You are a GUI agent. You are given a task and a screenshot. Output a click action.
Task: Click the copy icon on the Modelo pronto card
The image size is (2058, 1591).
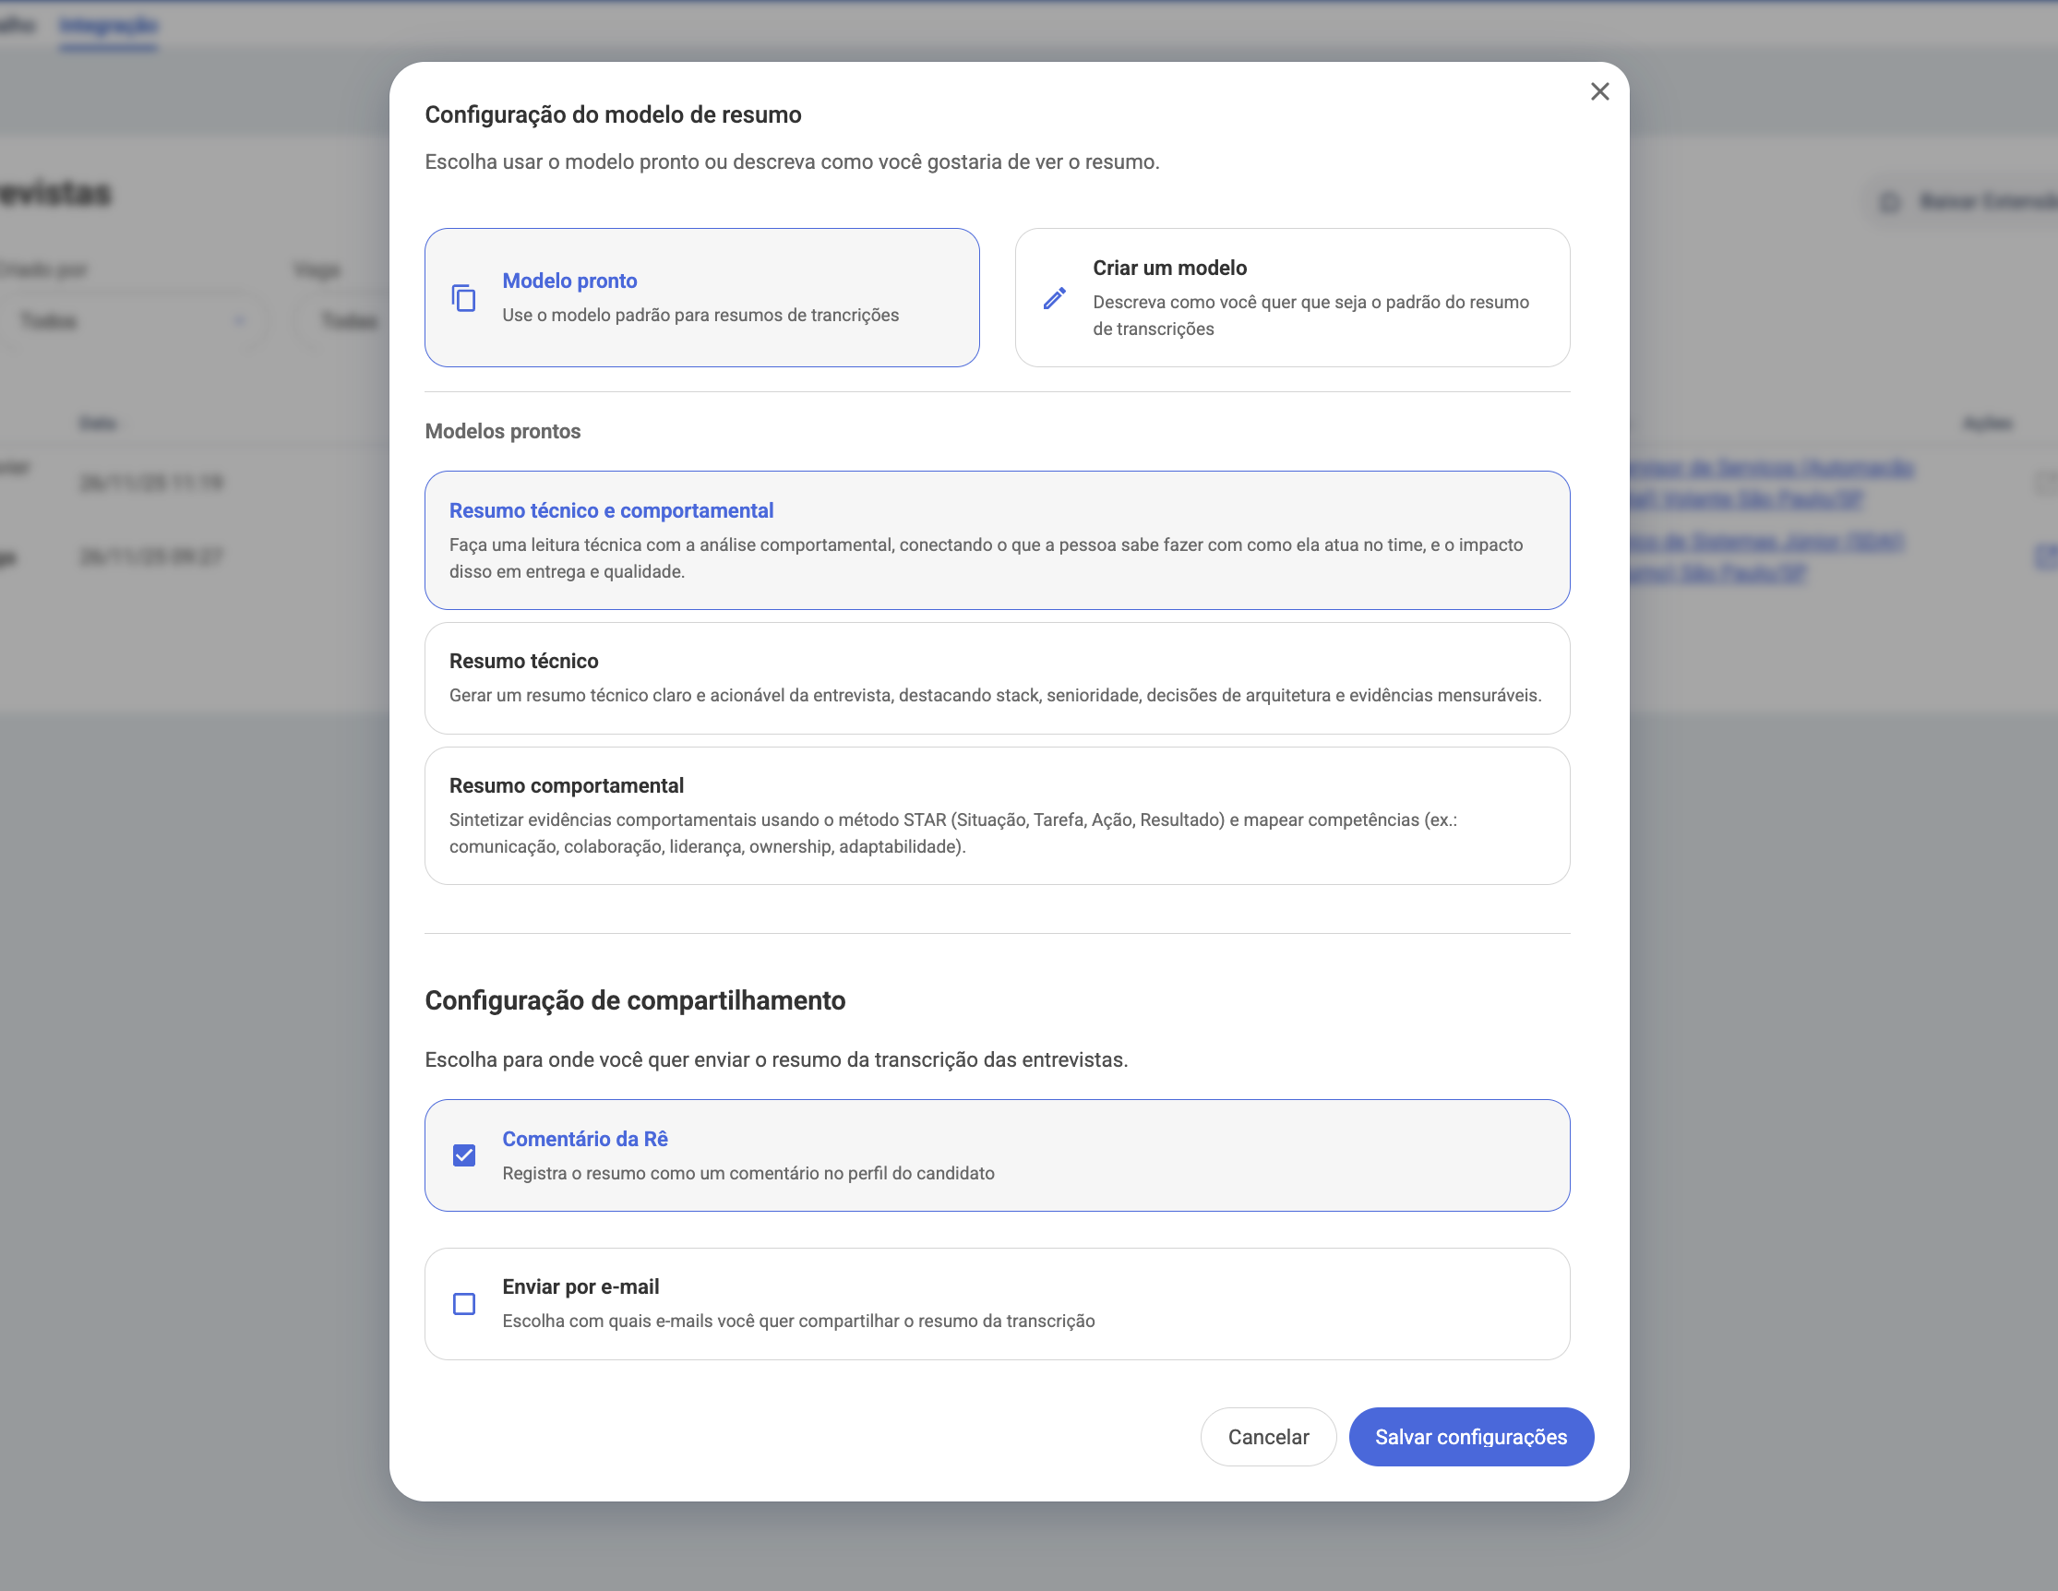pos(463,297)
